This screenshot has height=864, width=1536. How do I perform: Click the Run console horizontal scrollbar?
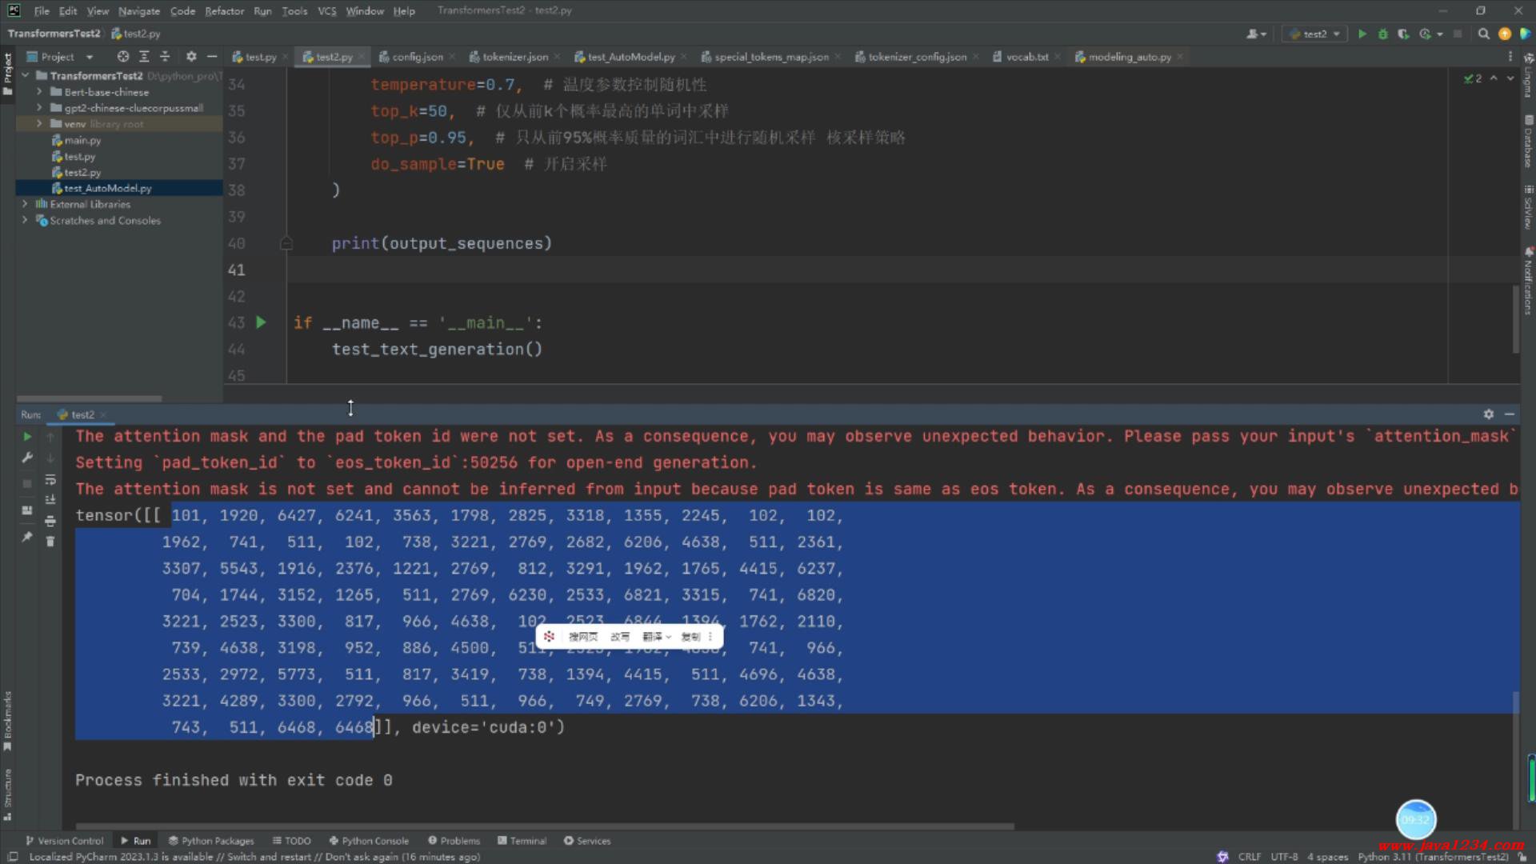[x=544, y=826]
